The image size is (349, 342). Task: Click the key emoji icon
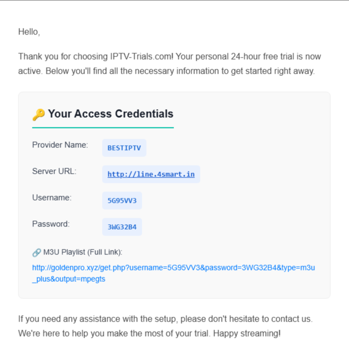point(39,115)
